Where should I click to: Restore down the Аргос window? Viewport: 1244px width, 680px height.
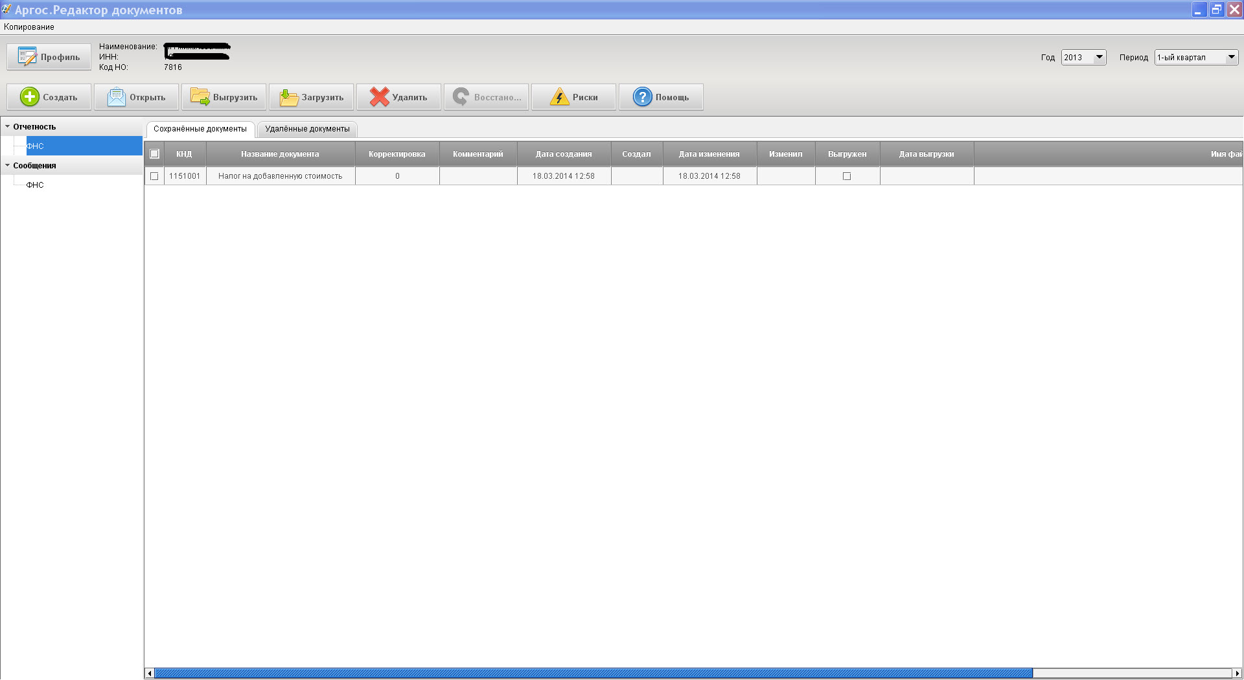1217,10
